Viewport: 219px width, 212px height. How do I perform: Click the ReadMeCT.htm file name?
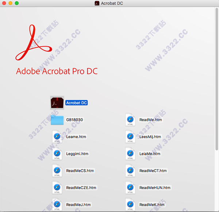point(153,171)
